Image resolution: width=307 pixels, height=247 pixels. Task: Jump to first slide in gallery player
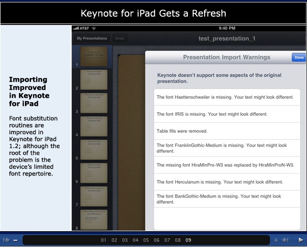[6, 240]
